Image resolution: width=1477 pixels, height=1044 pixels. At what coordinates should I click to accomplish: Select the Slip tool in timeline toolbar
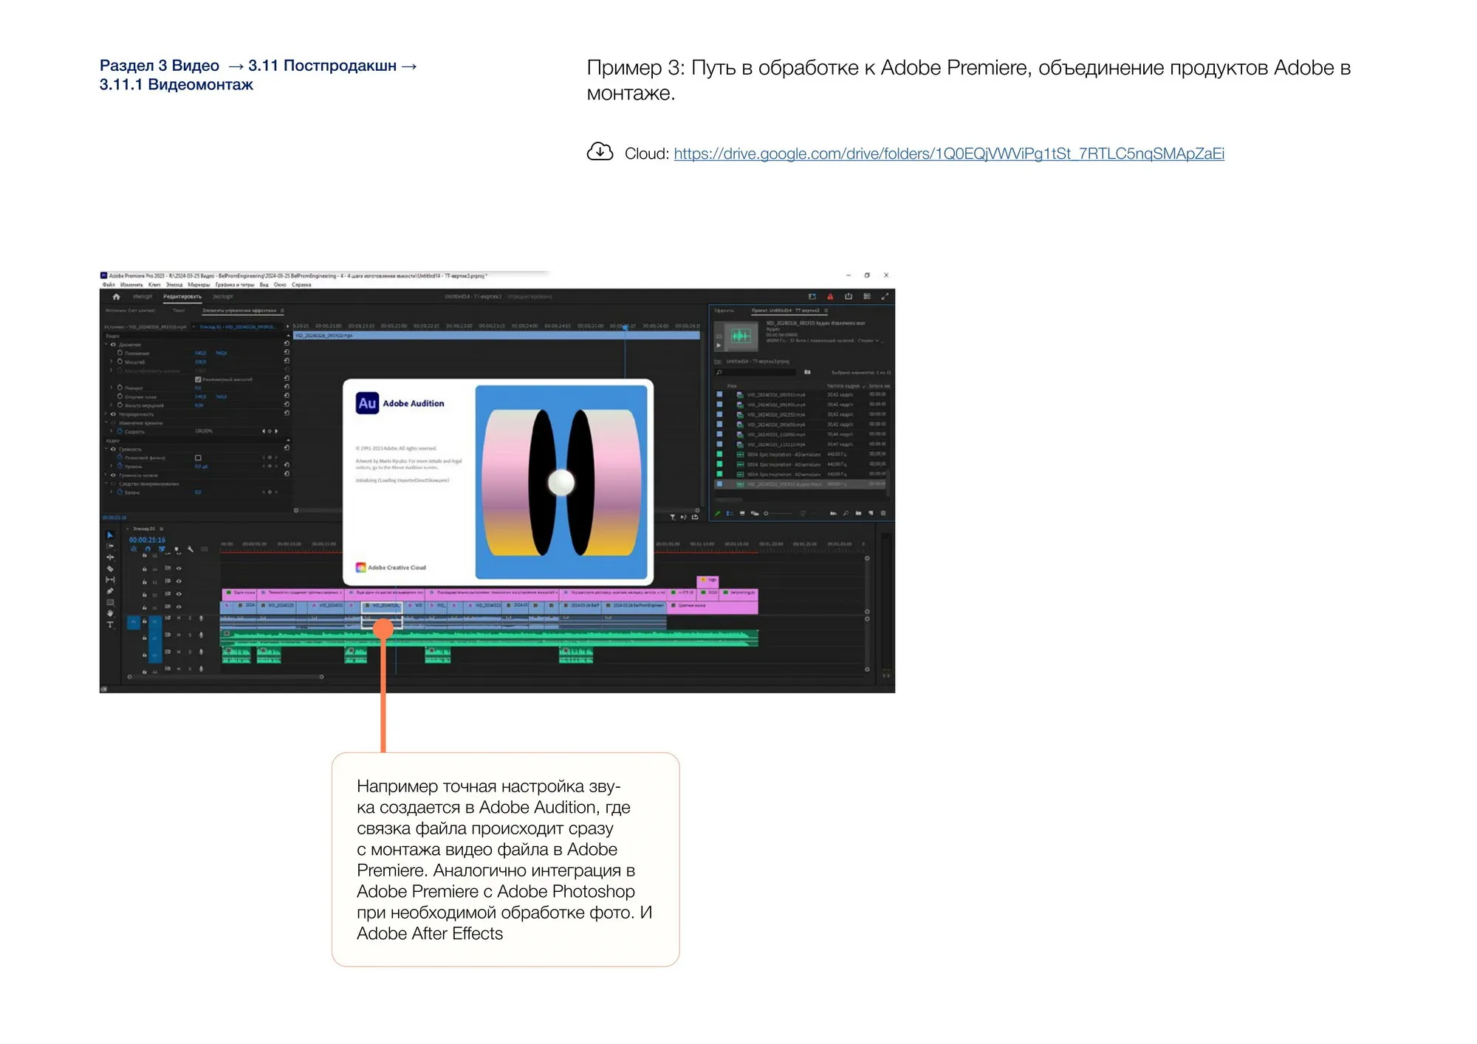110,580
